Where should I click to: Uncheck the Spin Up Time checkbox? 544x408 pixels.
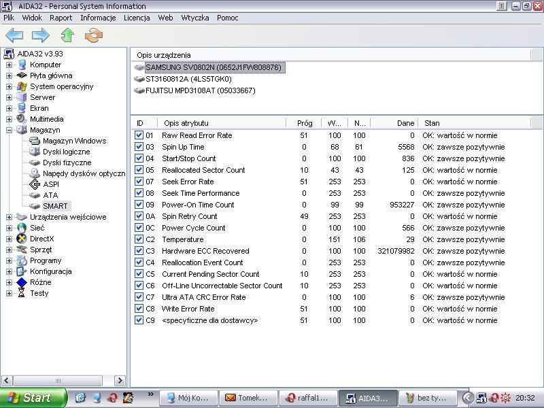coord(139,147)
